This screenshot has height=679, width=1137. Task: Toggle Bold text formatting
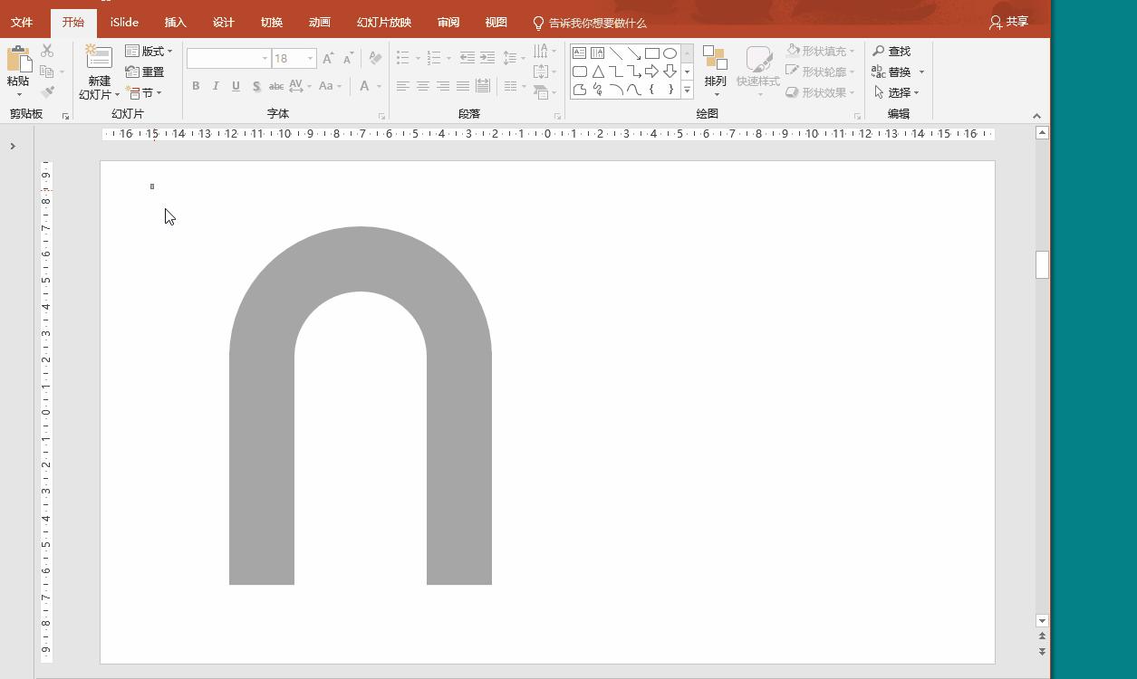click(x=196, y=86)
